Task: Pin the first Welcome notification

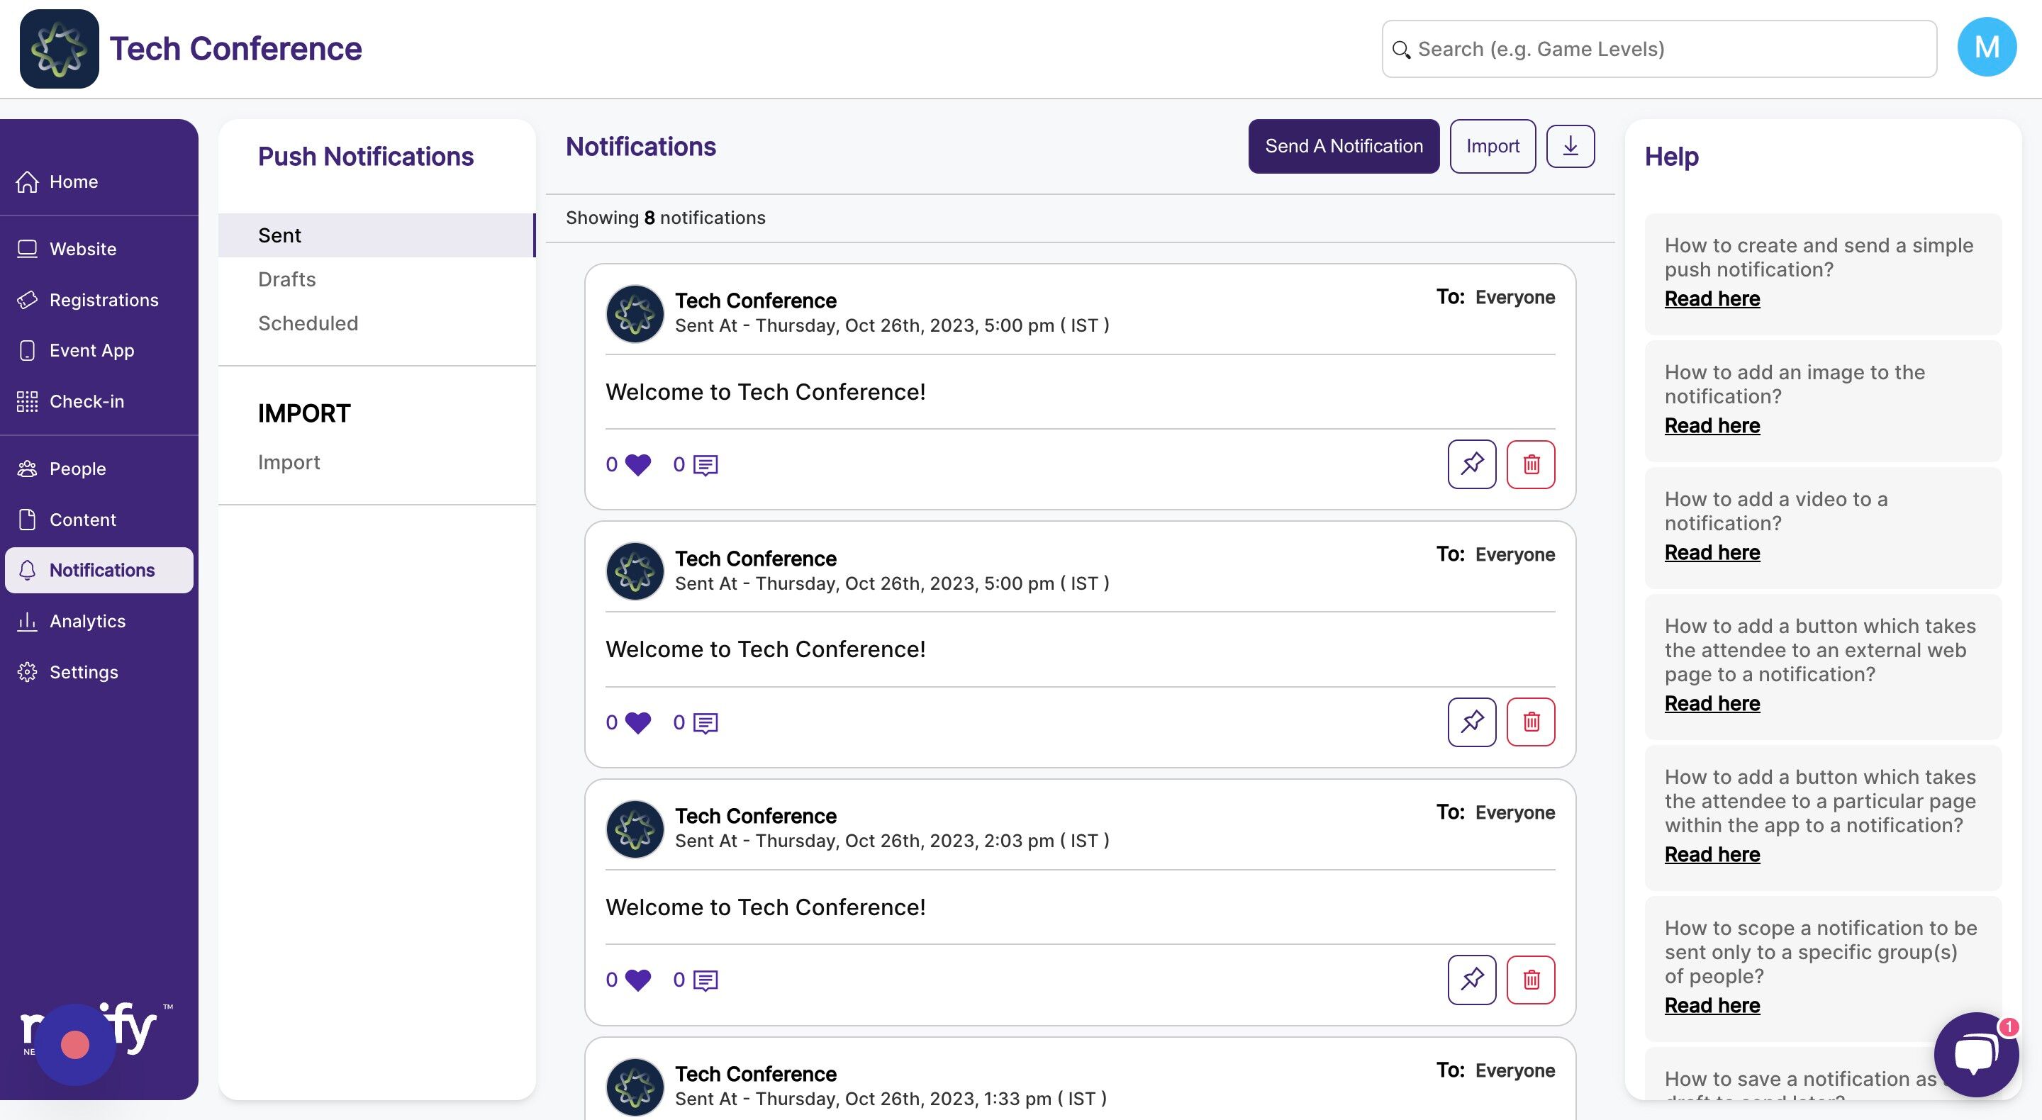Action: pos(1471,464)
